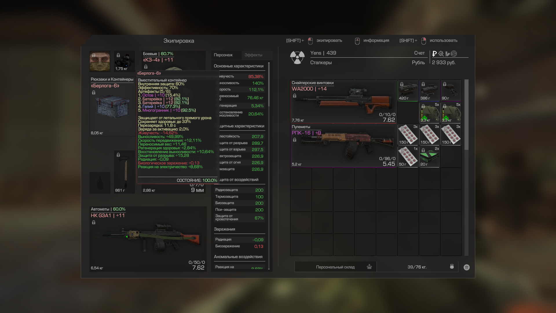Image resolution: width=556 pixels, height=313 pixels.
Task: Pick the foregrip attachment weighing 90 г
Action: click(451, 90)
